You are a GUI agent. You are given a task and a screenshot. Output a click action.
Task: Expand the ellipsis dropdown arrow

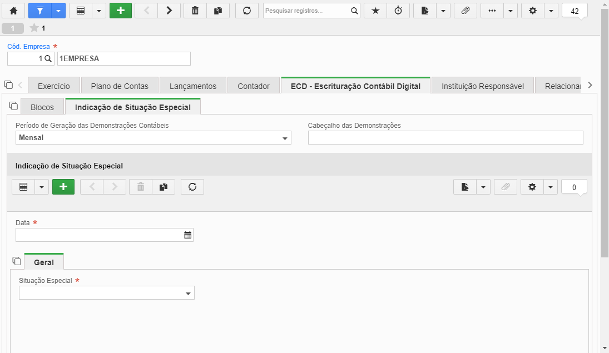click(511, 11)
